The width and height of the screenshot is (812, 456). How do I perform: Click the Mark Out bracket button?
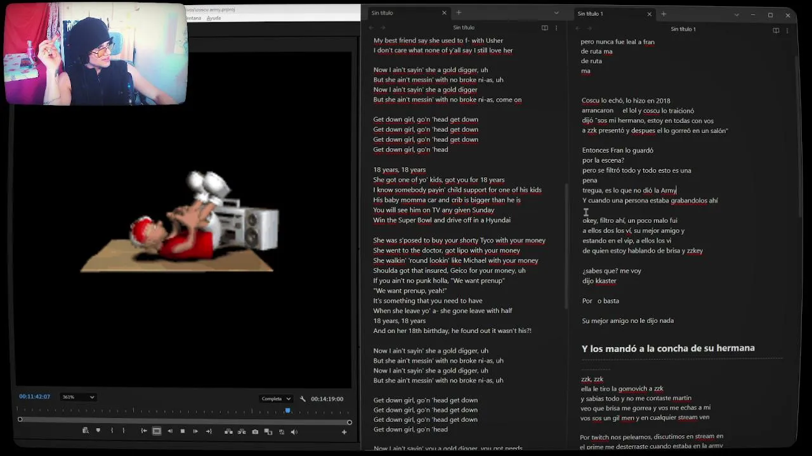pyautogui.click(x=124, y=431)
